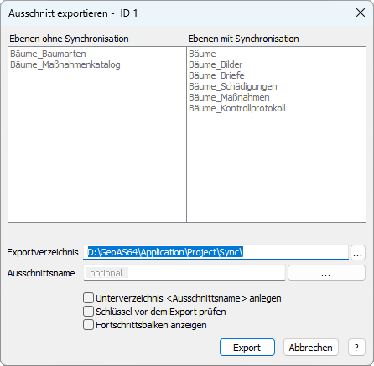The width and height of the screenshot is (374, 366).
Task: Focus the Exportverzeichnis path field
Action: pos(216,252)
